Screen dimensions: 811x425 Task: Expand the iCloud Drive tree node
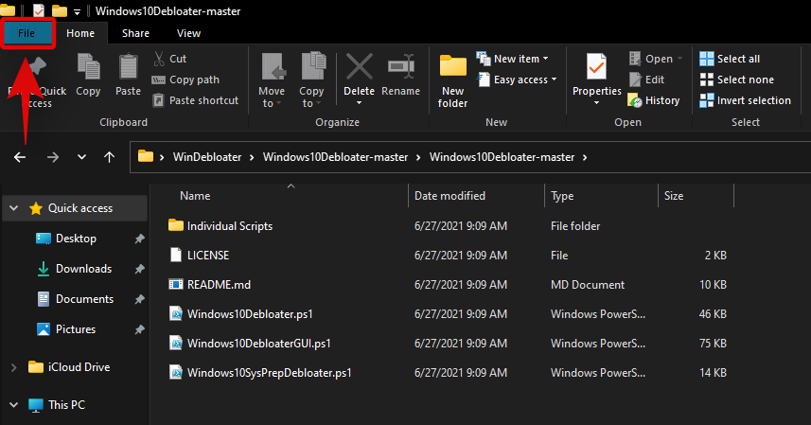click(x=12, y=367)
